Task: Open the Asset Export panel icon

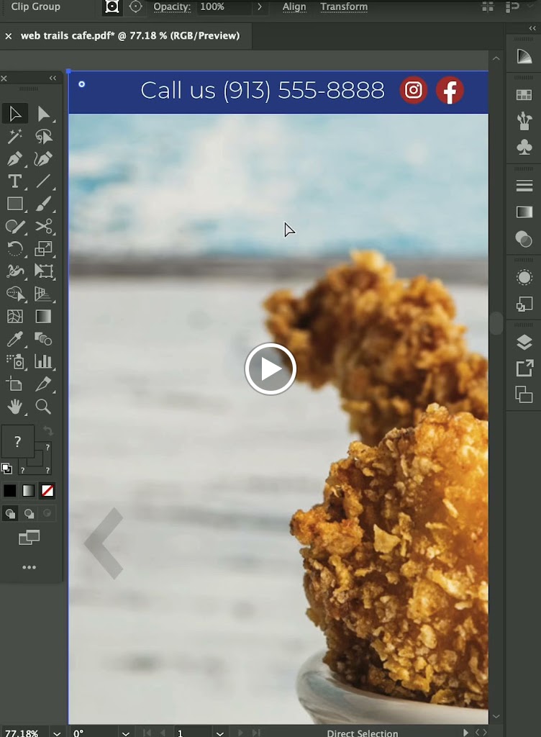Action: point(524,368)
